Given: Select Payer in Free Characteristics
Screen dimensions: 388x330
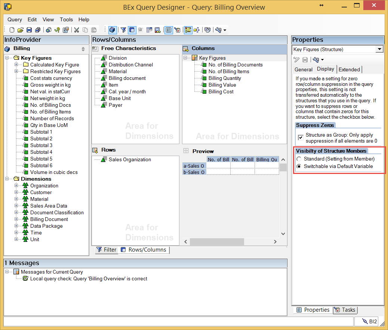Looking at the screenshot, I should (x=115, y=105).
